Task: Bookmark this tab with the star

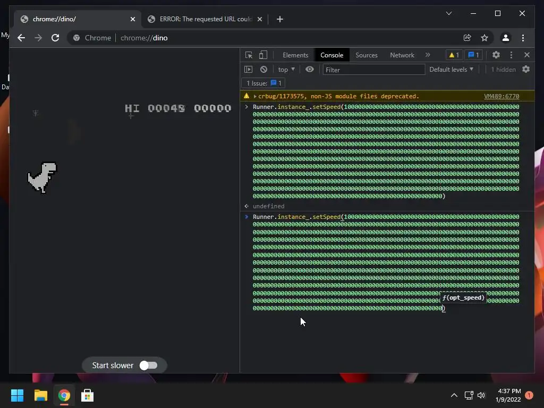Action: (484, 38)
